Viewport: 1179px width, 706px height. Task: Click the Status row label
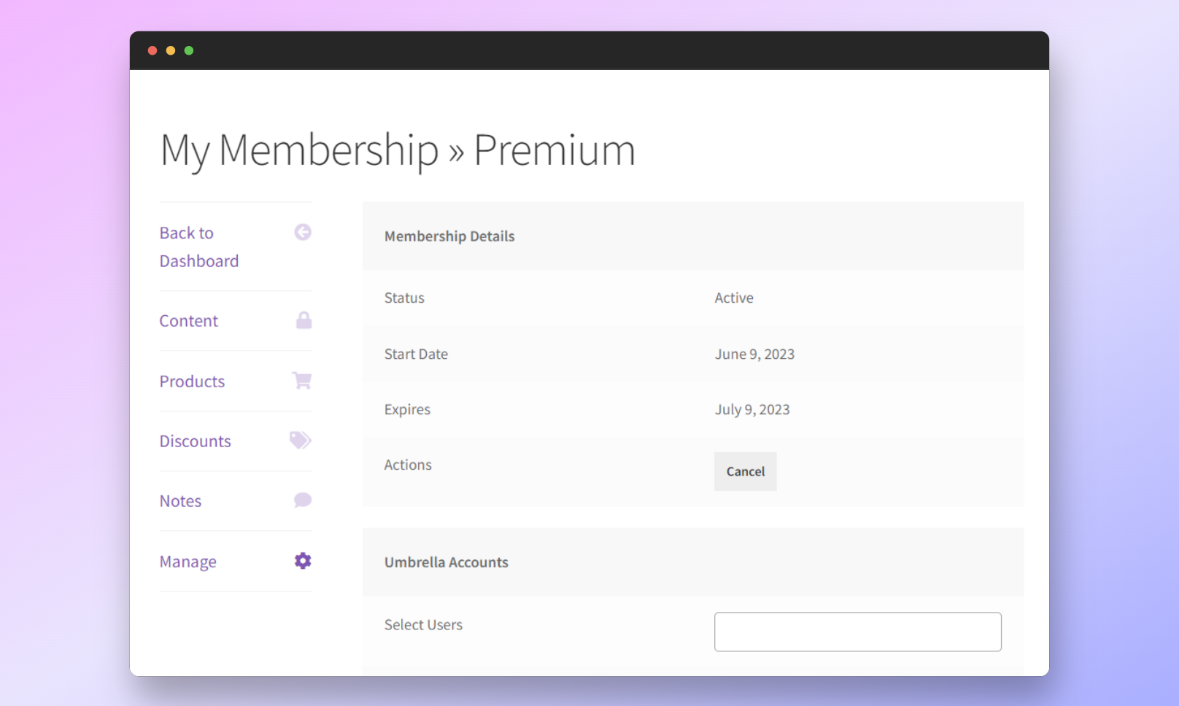pyautogui.click(x=404, y=298)
